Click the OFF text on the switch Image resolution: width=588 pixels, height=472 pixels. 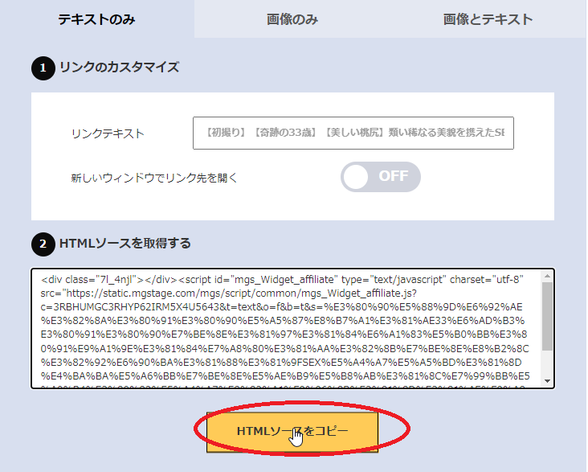(x=394, y=177)
